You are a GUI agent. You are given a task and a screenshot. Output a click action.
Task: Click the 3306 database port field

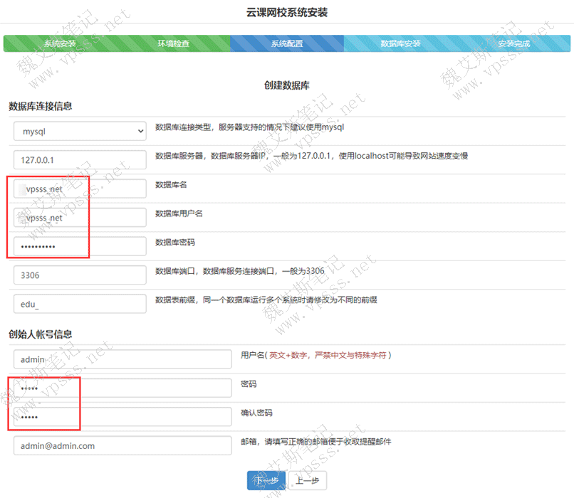[x=80, y=275]
